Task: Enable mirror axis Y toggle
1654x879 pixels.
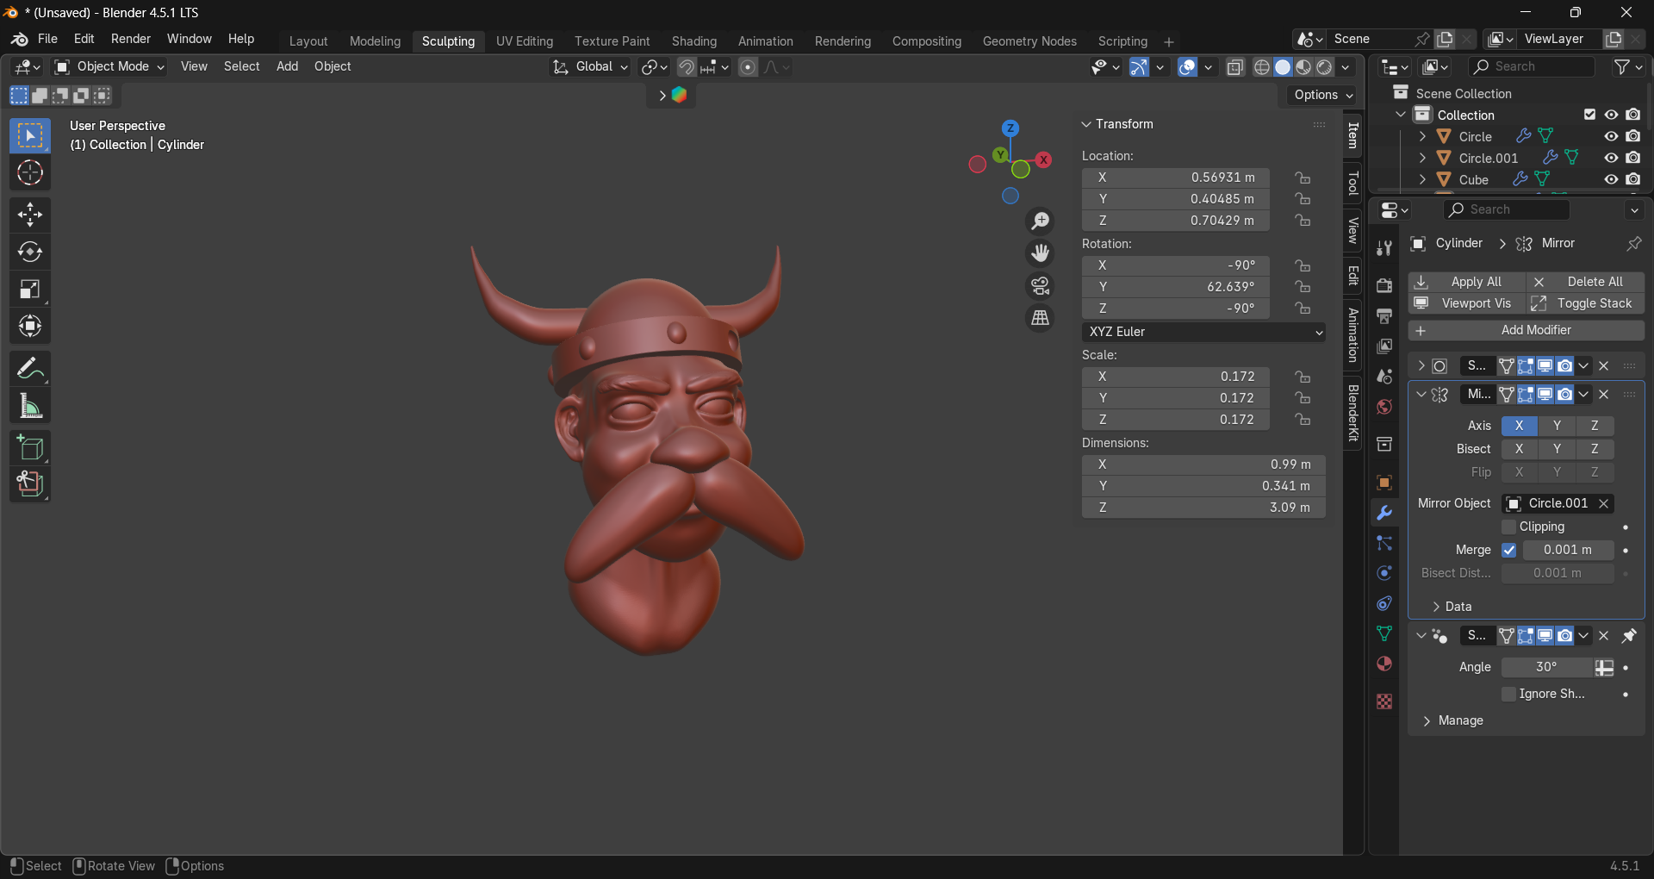Action: tap(1556, 426)
